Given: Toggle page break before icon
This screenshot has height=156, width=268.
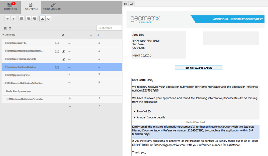Looking at the screenshot, I should pyautogui.click(x=43, y=19).
